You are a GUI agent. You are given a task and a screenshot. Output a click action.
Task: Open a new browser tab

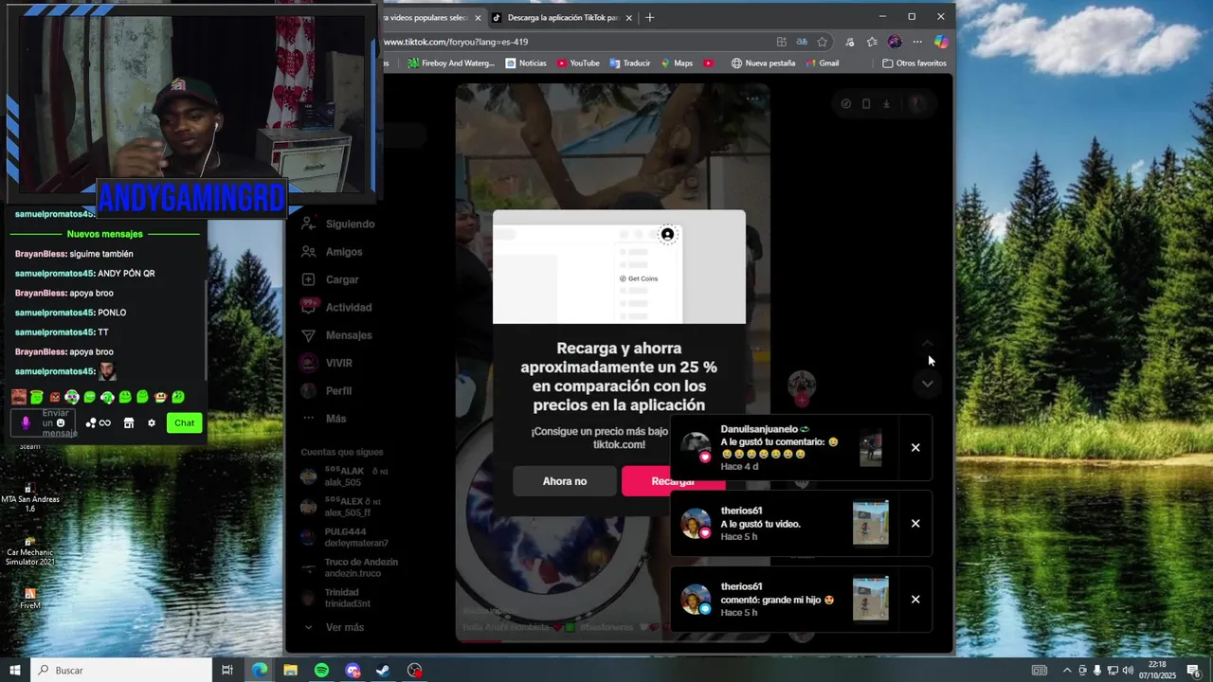[x=650, y=17]
